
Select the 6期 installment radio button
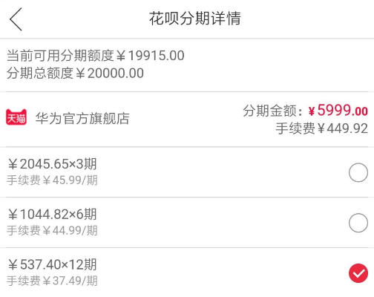pyautogui.click(x=358, y=223)
